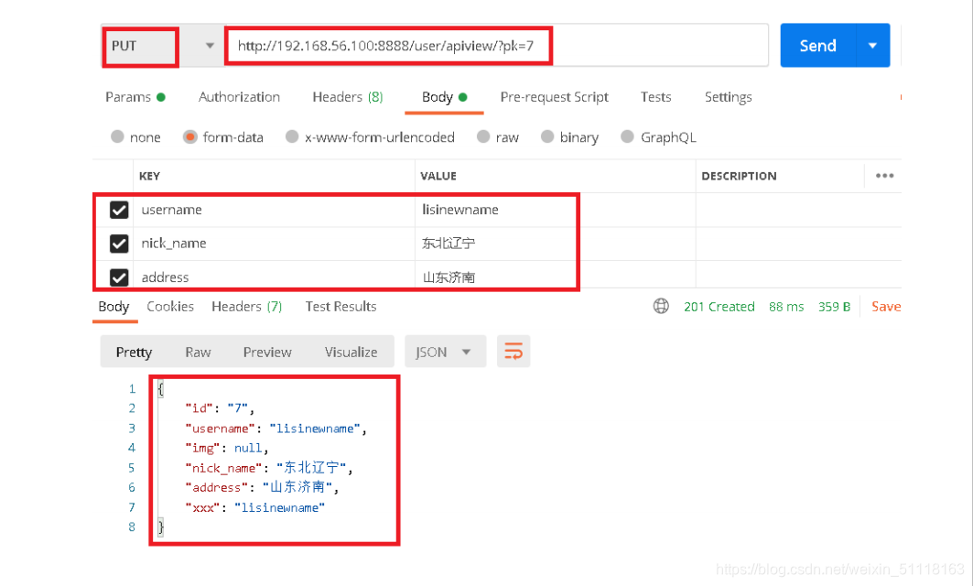Open the table options three-dot menu
973x586 pixels.
[884, 176]
